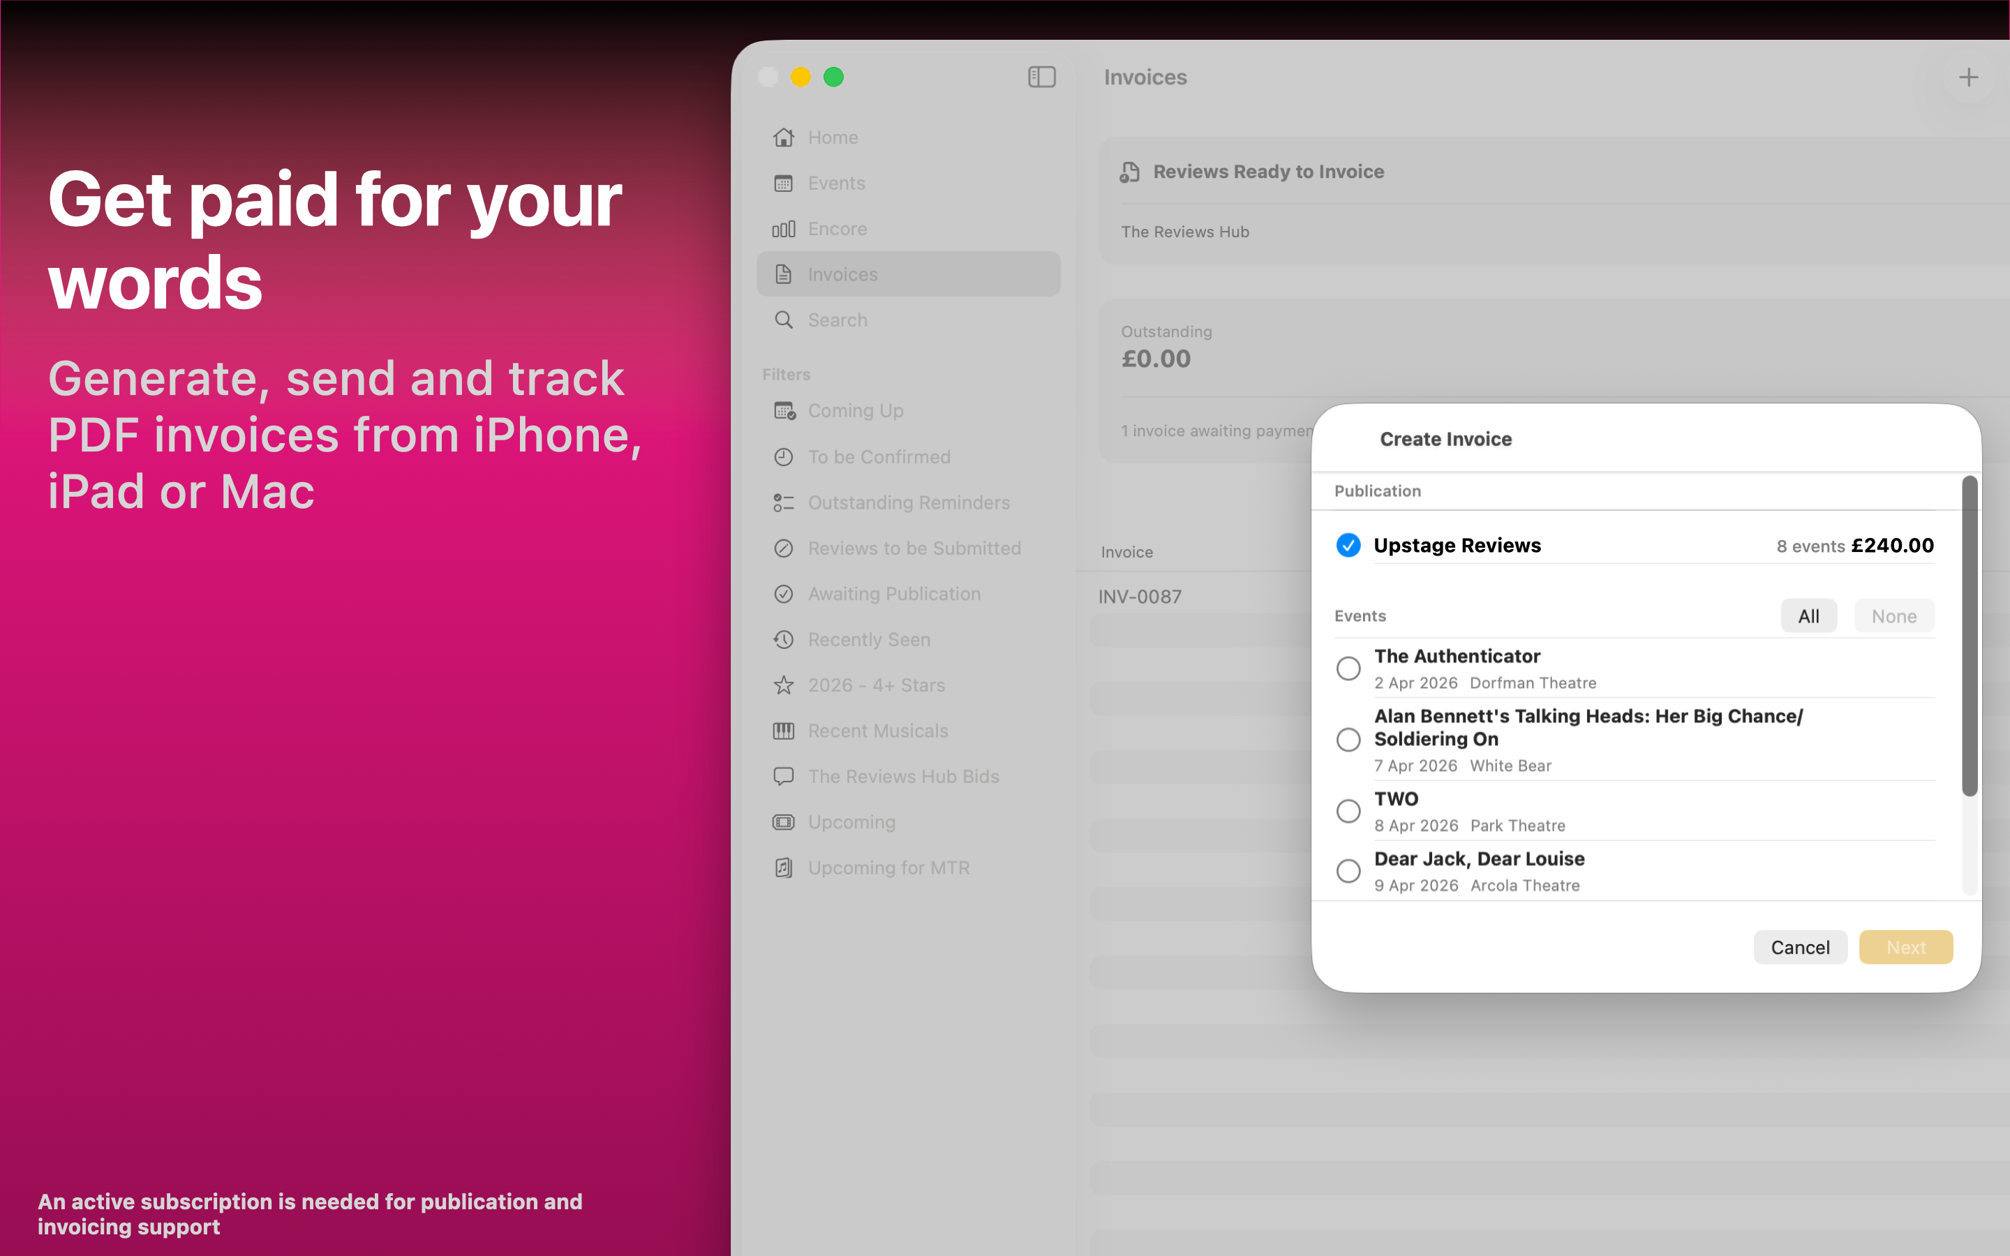Open Upcoming for MTR music note icon
This screenshot has width=2010, height=1256.
(x=783, y=868)
